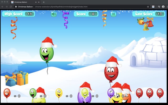The width and height of the screenshot is (168, 105).
Task: Close the Christmas Balloon tab
Action: pos(39,2)
